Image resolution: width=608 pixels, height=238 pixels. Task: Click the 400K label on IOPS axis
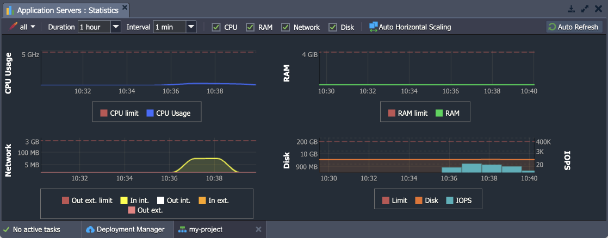pos(543,141)
